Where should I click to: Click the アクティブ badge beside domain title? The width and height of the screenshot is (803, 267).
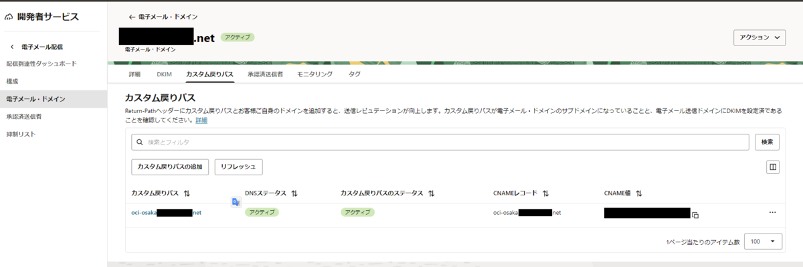point(238,37)
